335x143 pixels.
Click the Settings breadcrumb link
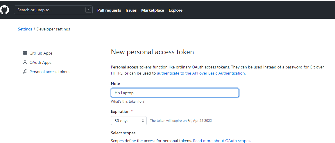click(25, 29)
